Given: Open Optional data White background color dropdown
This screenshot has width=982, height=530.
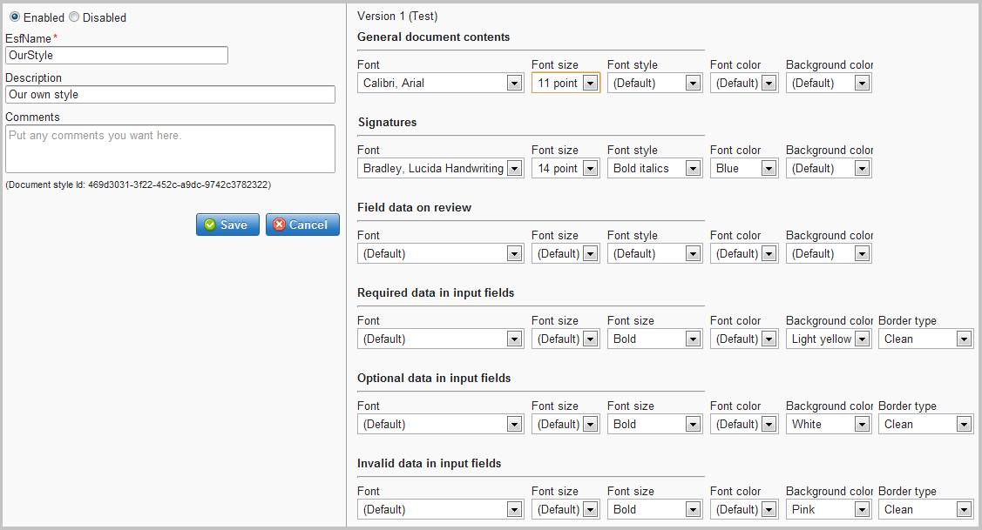Looking at the screenshot, I should pos(829,425).
